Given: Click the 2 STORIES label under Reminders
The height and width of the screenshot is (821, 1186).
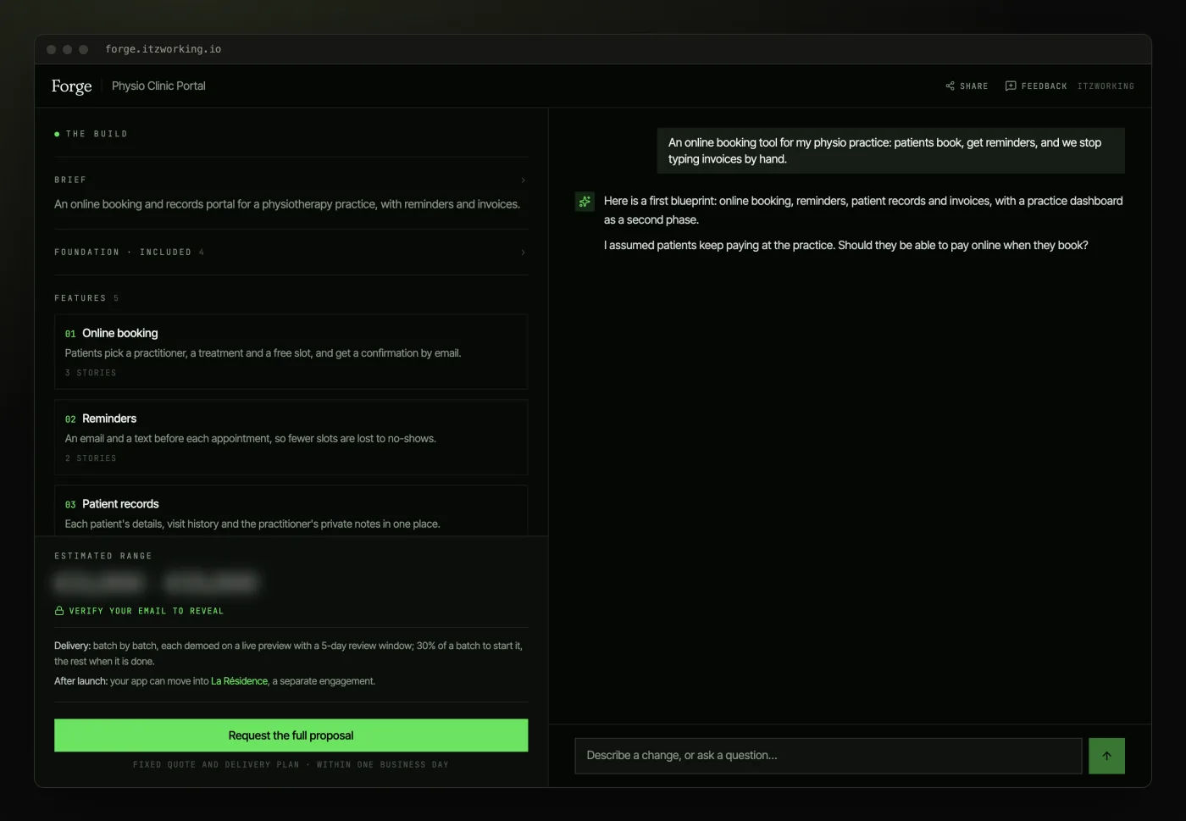Looking at the screenshot, I should (91, 458).
